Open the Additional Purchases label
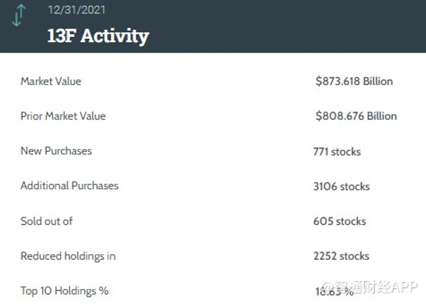The image size is (426, 304). (69, 186)
